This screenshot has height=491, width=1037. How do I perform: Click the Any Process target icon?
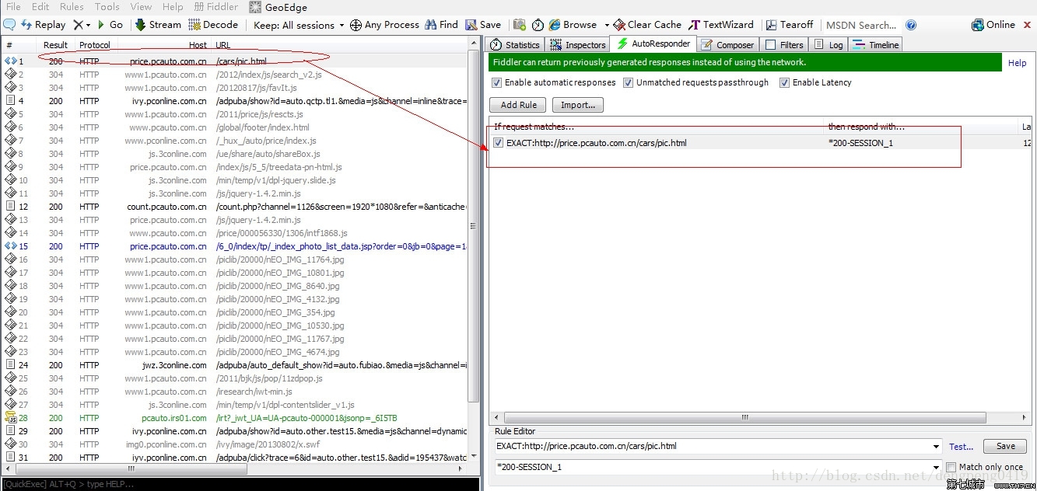(356, 25)
